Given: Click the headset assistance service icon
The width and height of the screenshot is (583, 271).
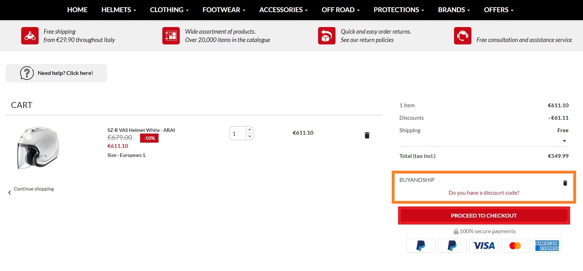Looking at the screenshot, I should [x=462, y=36].
